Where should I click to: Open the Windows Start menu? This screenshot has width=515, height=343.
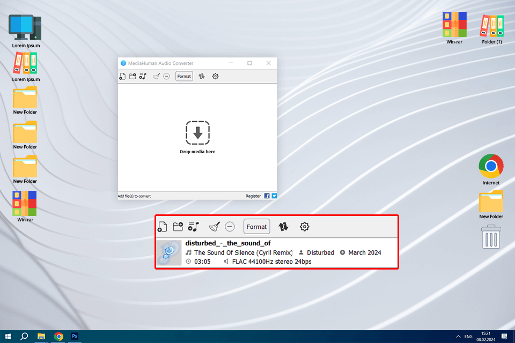point(8,337)
